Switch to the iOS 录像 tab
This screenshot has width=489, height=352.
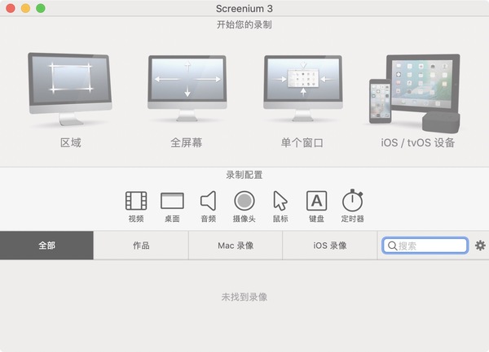[x=330, y=246]
